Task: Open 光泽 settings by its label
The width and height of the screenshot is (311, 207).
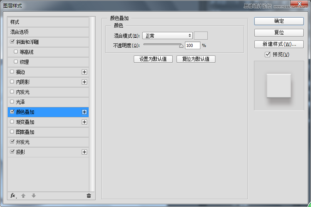Action: tap(20, 102)
